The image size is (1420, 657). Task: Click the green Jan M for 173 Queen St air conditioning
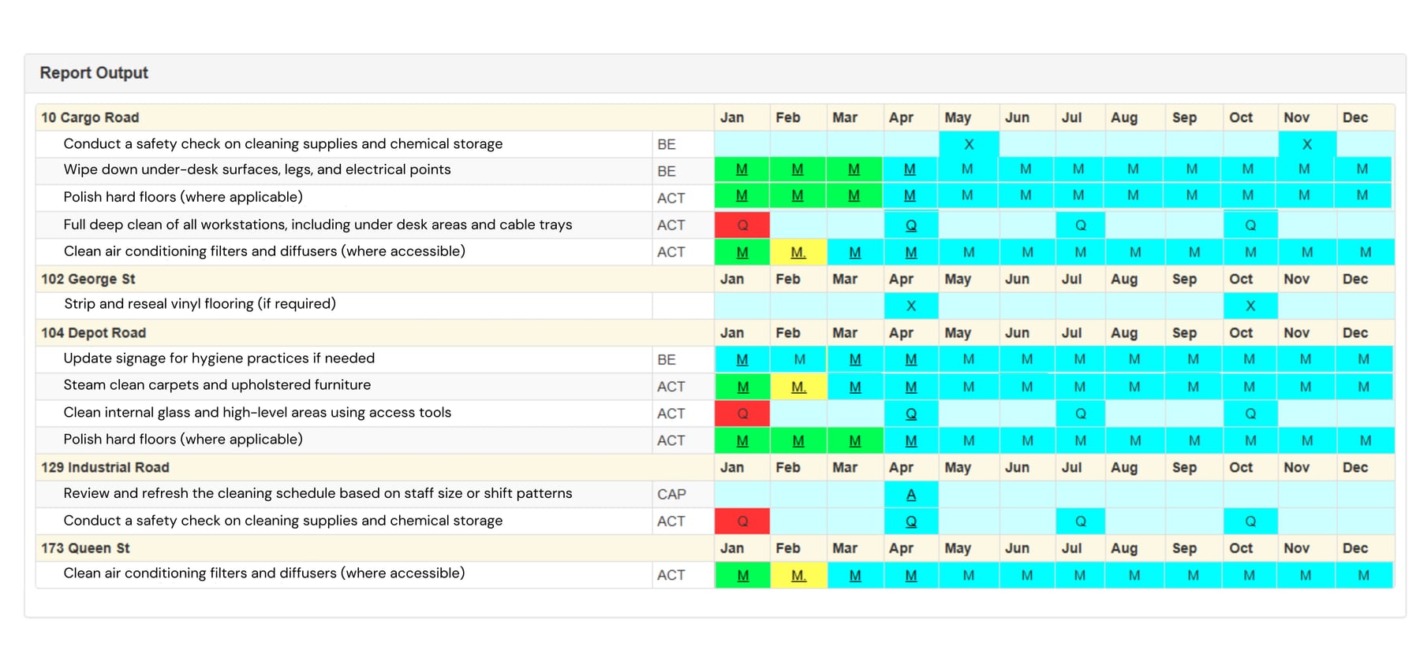(x=742, y=576)
